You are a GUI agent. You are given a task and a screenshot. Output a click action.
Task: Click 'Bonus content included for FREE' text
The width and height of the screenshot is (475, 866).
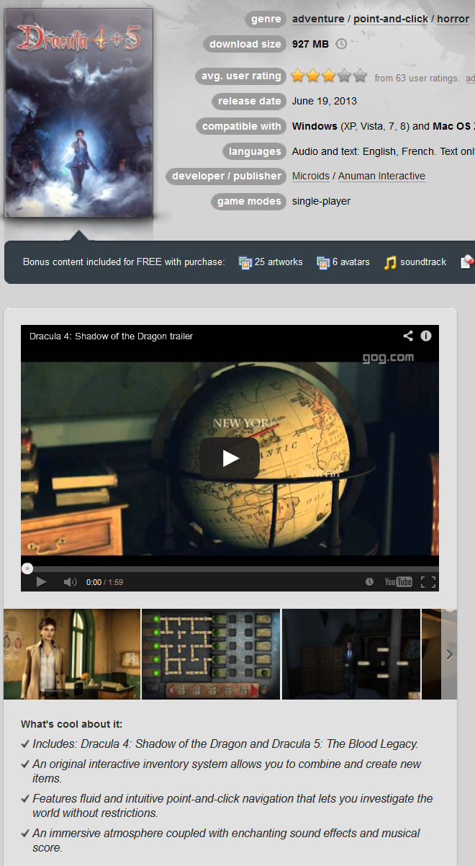pos(124,262)
